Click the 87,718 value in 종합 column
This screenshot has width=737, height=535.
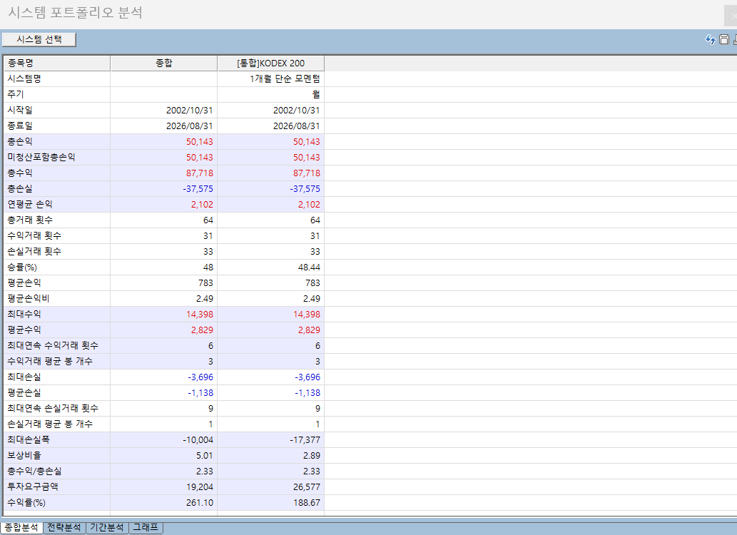coord(200,173)
